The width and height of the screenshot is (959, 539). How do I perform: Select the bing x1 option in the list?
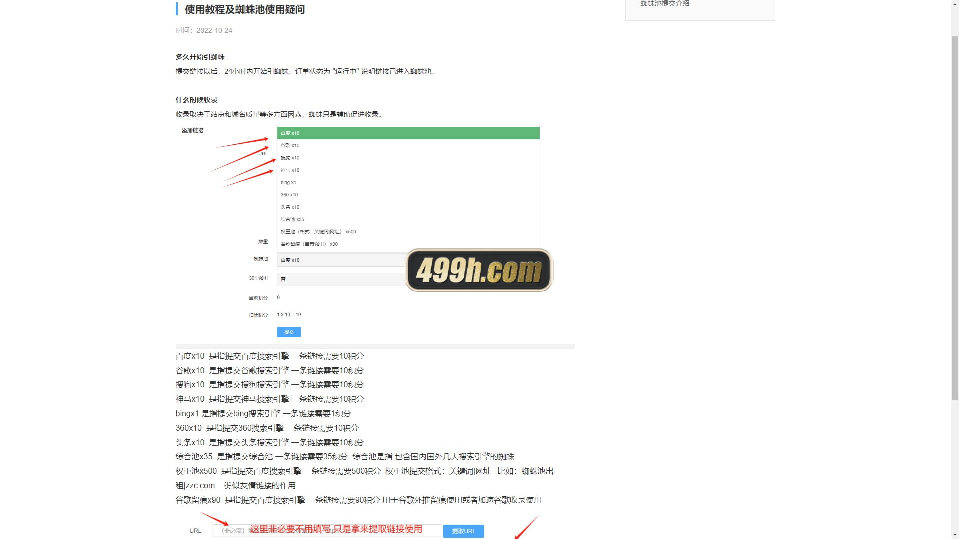tap(408, 183)
